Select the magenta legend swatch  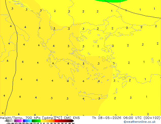20,121
